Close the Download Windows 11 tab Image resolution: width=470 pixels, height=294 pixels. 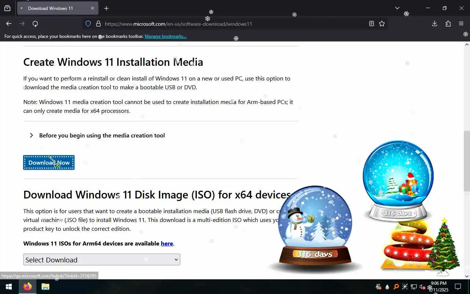tap(93, 8)
